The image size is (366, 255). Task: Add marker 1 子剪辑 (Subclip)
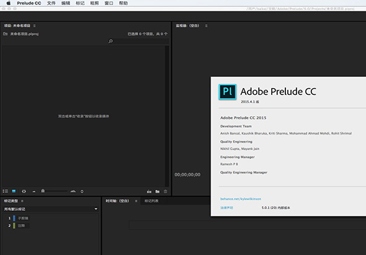click(23, 218)
